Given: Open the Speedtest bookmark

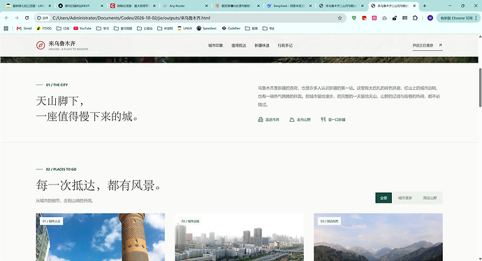Looking at the screenshot, I should click(207, 29).
